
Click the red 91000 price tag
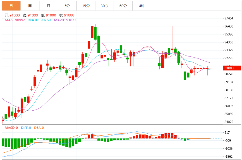click(x=232, y=68)
